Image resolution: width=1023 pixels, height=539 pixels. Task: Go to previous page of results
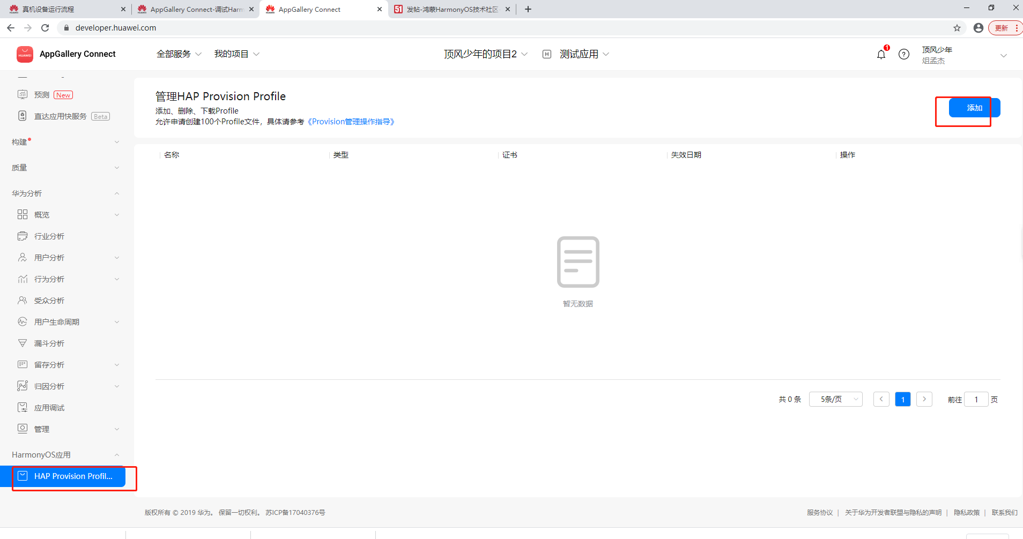tap(881, 399)
